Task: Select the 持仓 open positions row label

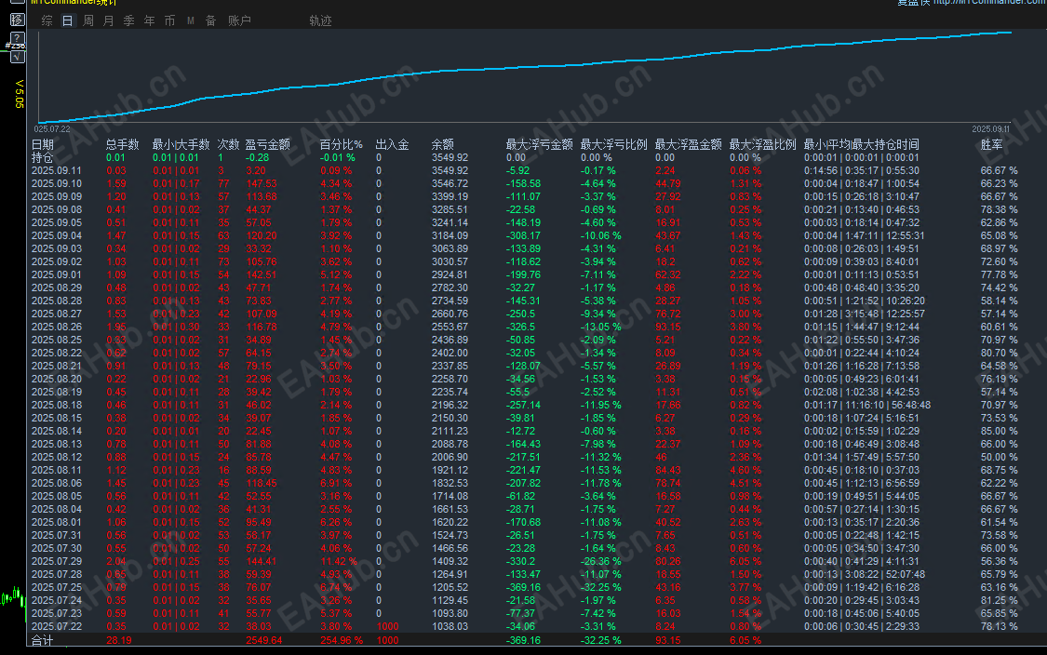Action: [x=43, y=157]
